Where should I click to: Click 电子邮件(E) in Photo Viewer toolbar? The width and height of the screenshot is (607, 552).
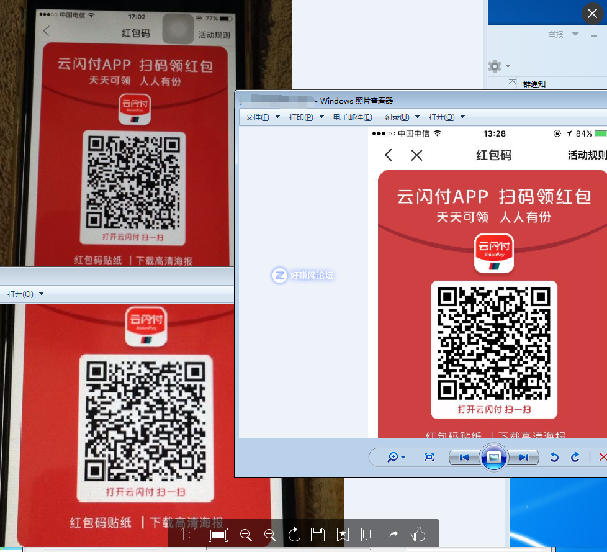tap(353, 117)
